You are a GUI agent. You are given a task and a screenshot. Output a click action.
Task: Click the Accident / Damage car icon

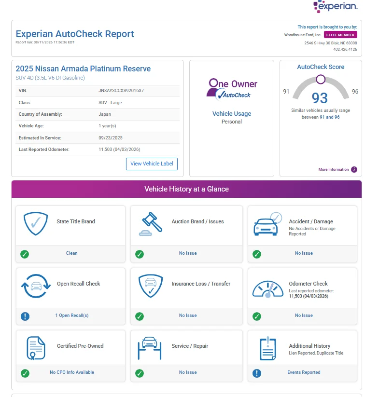click(268, 224)
